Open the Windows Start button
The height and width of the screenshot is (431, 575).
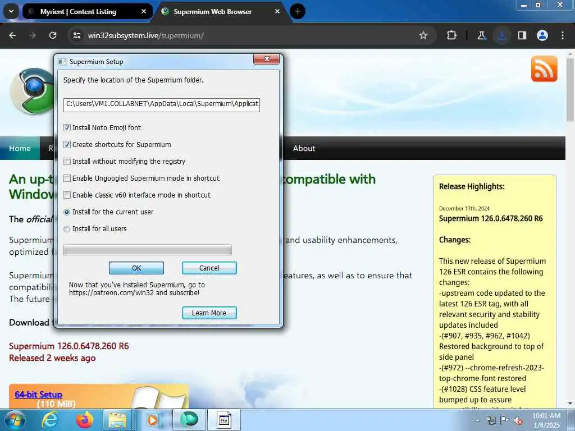(x=15, y=420)
